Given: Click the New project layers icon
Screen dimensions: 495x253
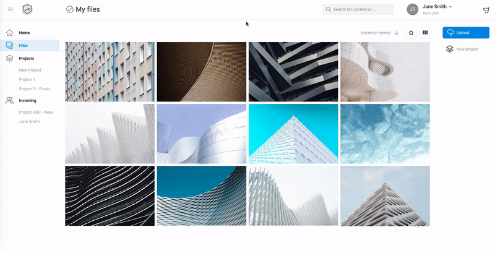Looking at the screenshot, I should coord(450,49).
